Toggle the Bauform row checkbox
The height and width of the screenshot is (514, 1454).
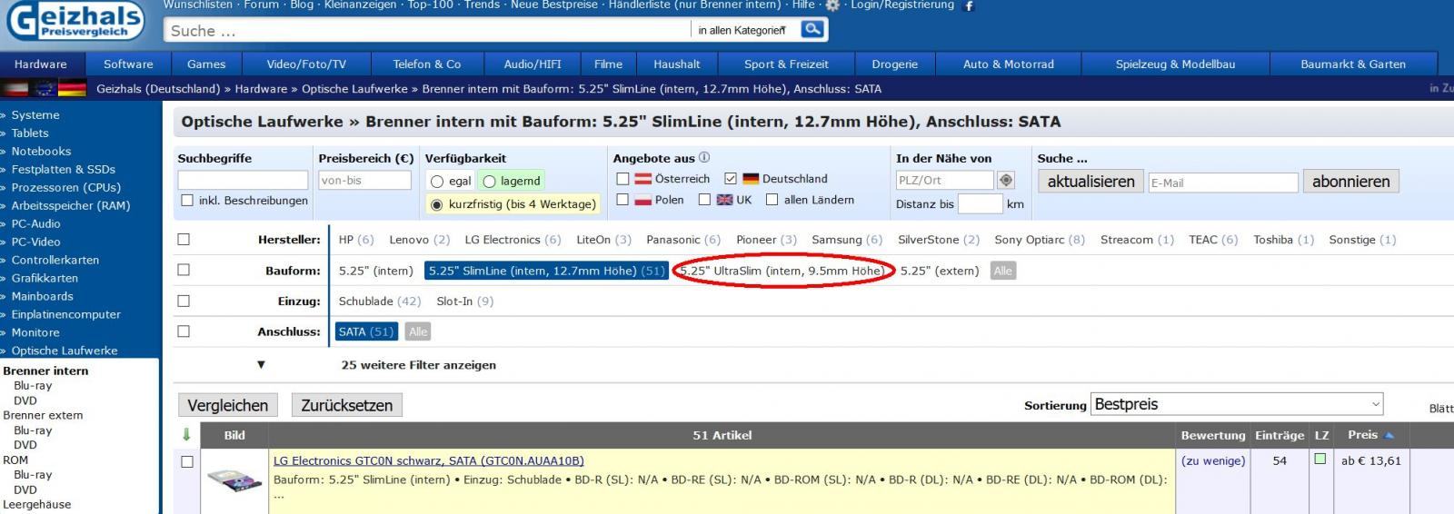click(x=184, y=270)
